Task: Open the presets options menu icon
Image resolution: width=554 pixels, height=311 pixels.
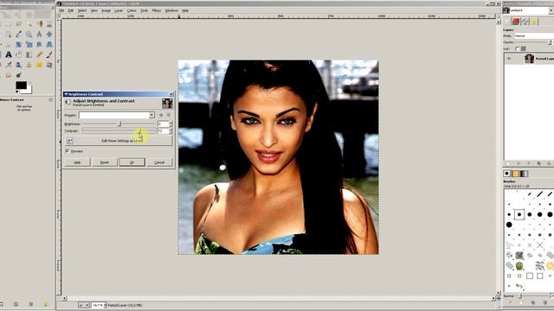Action: coord(168,115)
